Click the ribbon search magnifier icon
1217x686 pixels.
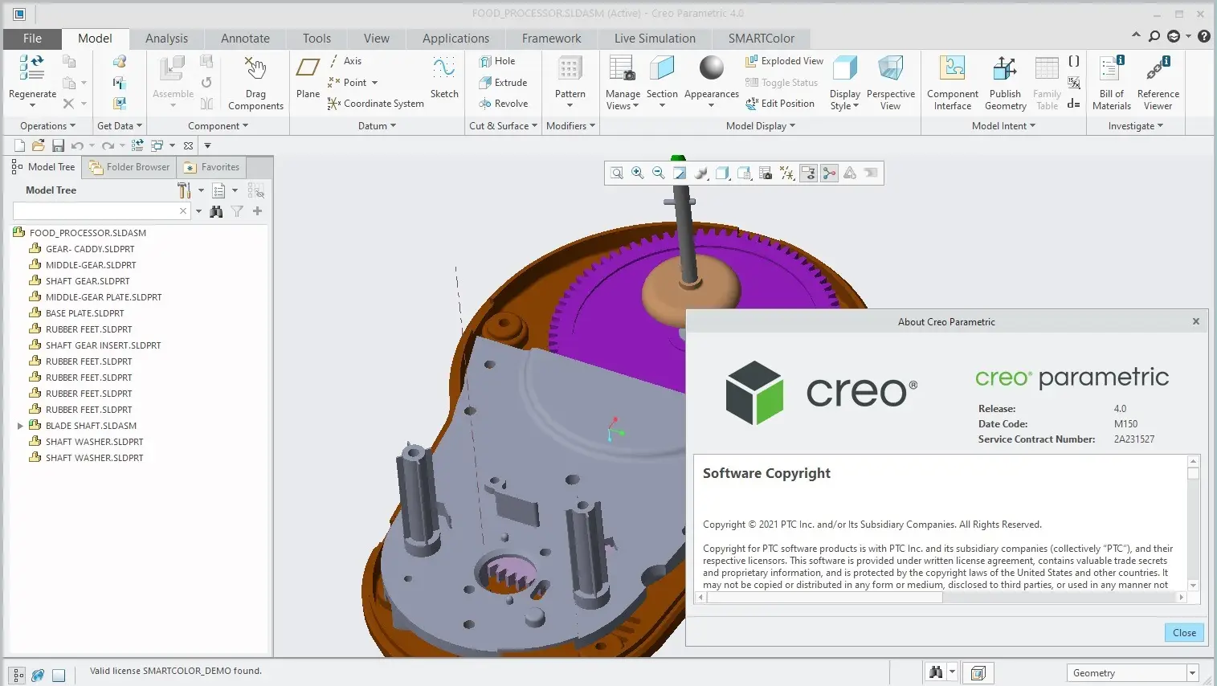pos(1154,36)
